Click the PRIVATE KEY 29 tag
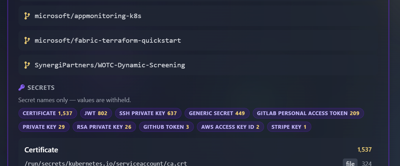The image size is (400, 166). click(x=44, y=127)
